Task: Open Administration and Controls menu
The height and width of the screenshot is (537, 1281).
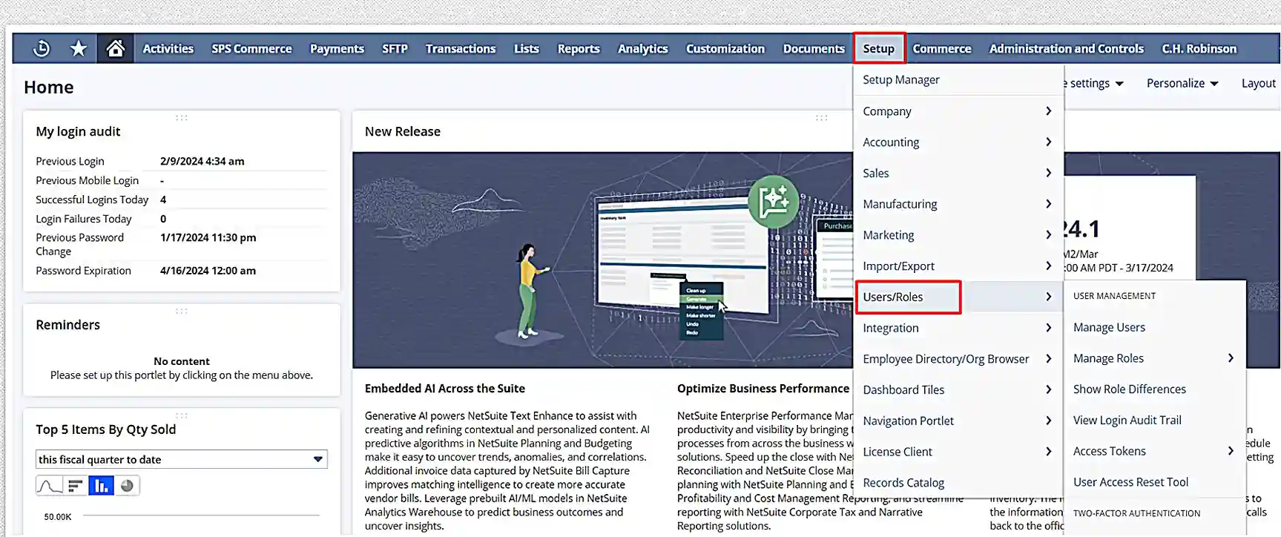Action: point(1067,48)
